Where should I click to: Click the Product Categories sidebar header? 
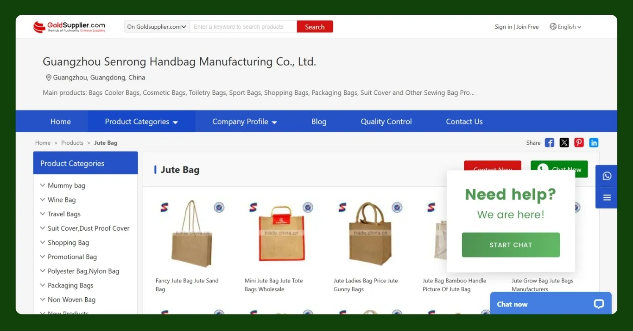[x=86, y=163]
